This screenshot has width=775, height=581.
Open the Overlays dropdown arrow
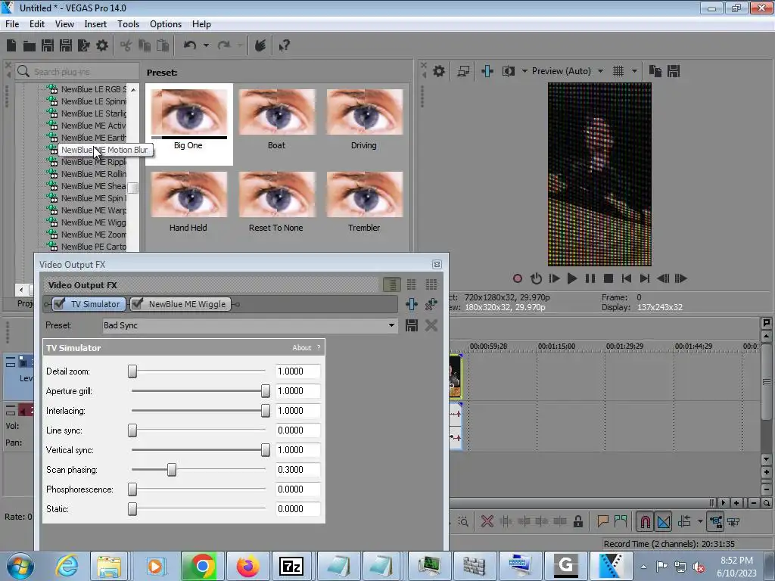(x=634, y=71)
